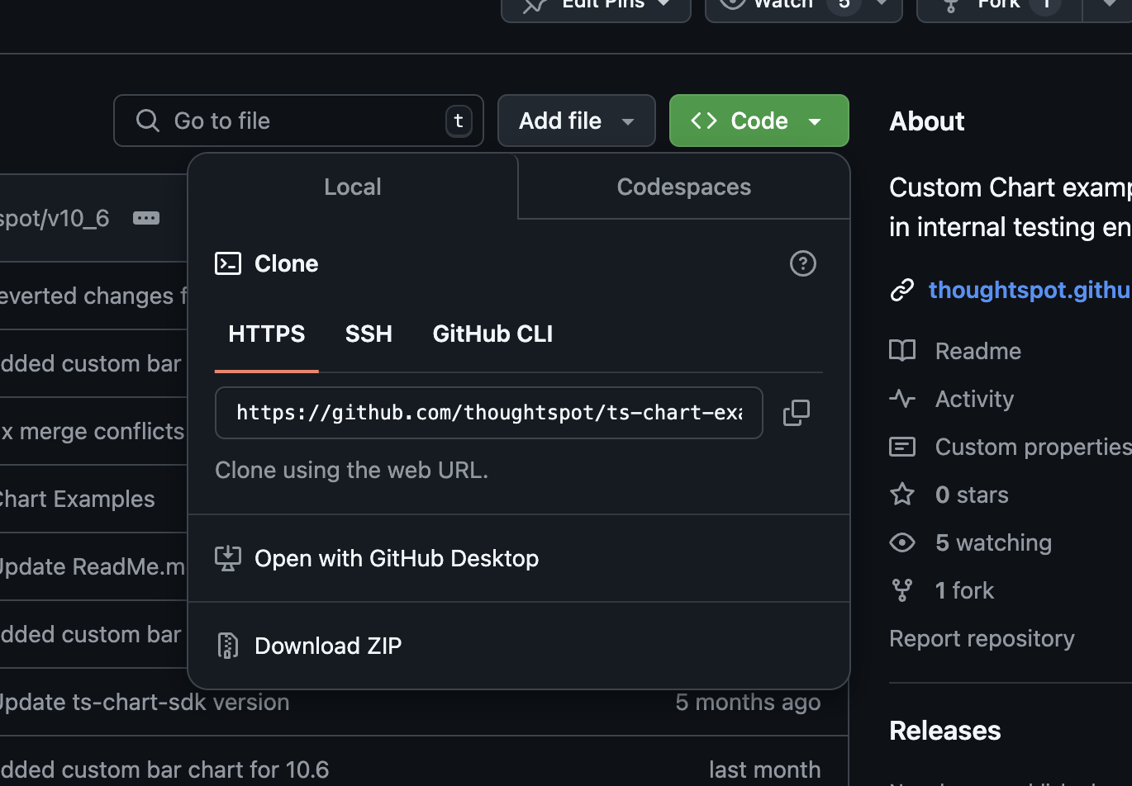Click the note icon next to Custom properties
This screenshot has width=1132, height=786.
tap(902, 447)
